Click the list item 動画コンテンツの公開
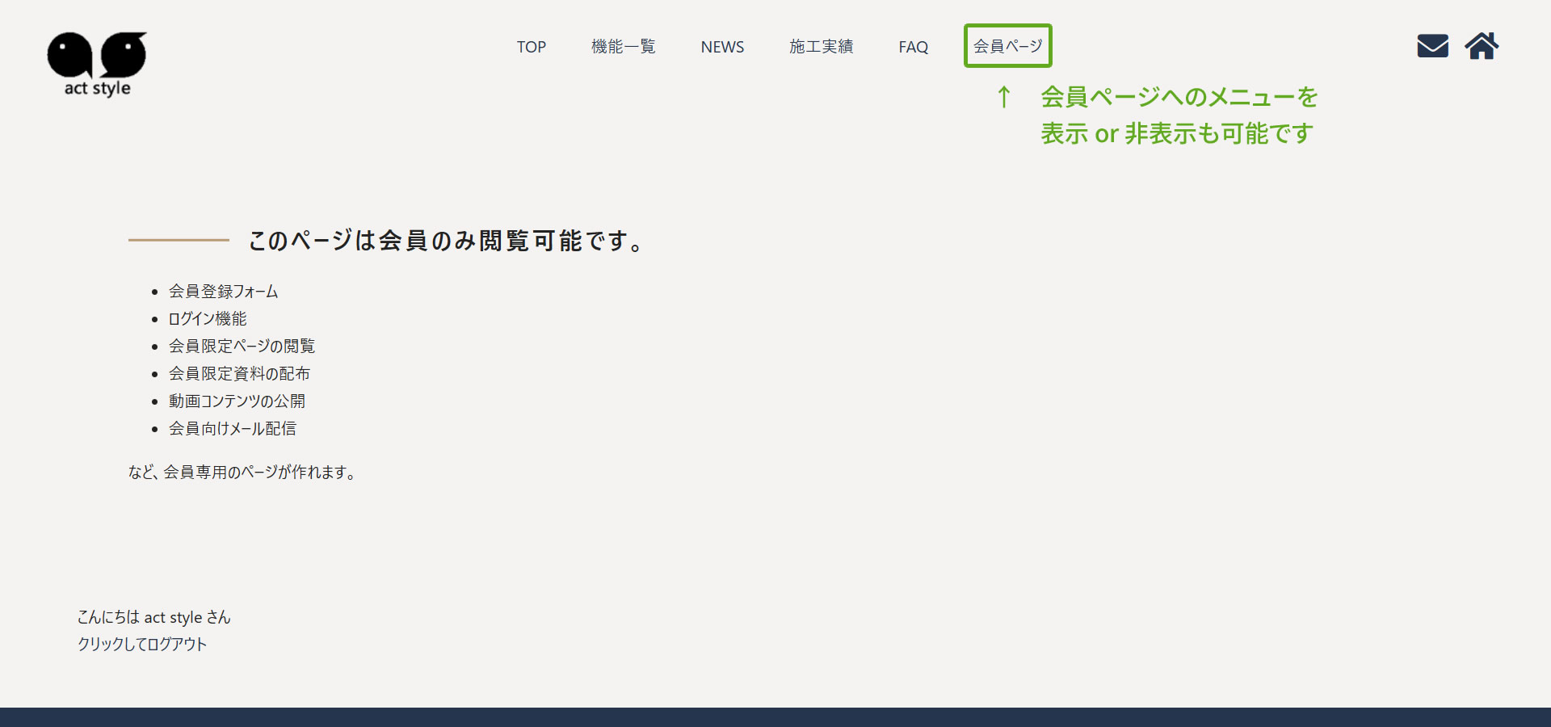Image resolution: width=1551 pixels, height=727 pixels. point(237,401)
